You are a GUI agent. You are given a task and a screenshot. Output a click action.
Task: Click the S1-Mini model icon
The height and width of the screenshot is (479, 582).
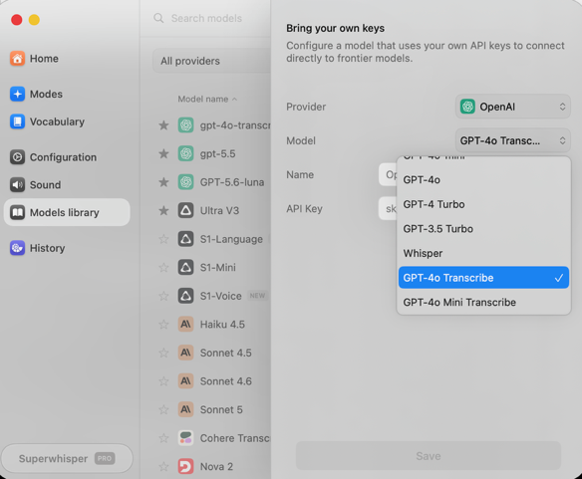click(x=185, y=268)
